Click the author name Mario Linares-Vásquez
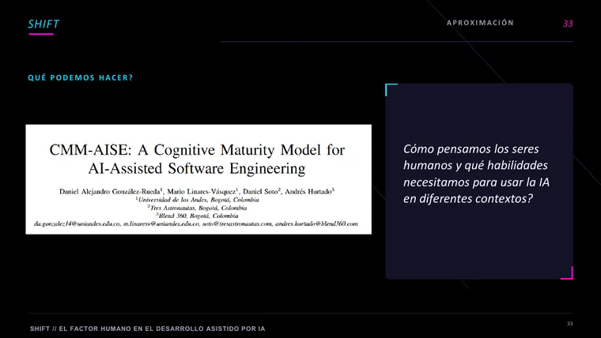The height and width of the screenshot is (338, 601). (202, 191)
